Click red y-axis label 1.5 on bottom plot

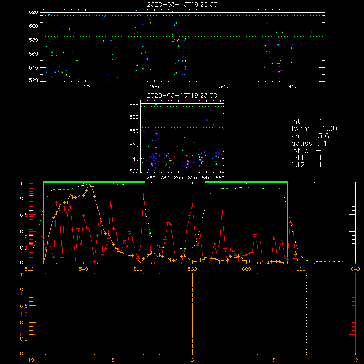point(24,294)
